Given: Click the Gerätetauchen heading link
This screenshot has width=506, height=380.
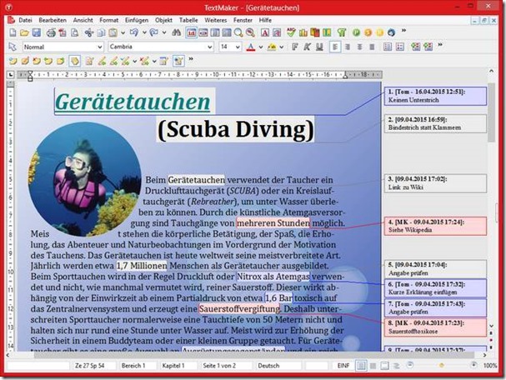Looking at the screenshot, I should [x=133, y=102].
